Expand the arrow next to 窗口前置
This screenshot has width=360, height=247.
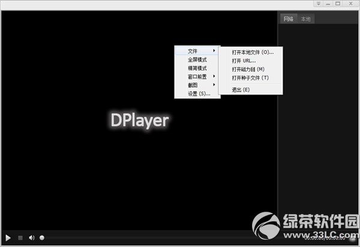(214, 76)
